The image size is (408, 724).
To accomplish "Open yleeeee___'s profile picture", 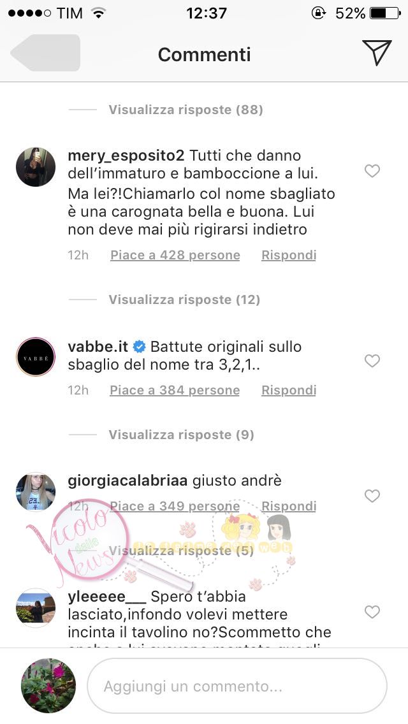I will click(x=36, y=607).
